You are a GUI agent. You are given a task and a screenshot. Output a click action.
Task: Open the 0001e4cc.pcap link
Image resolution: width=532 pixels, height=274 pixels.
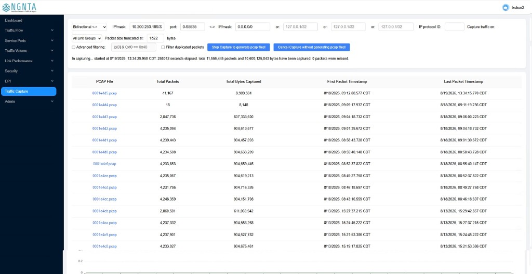click(x=104, y=199)
